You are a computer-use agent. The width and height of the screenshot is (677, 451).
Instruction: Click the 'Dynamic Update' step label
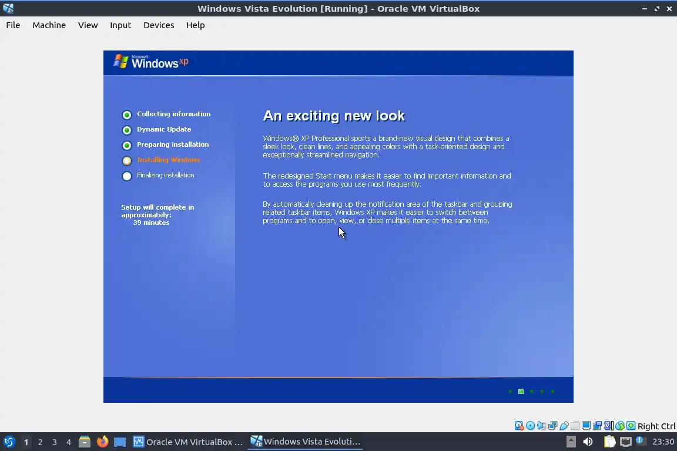click(x=164, y=129)
